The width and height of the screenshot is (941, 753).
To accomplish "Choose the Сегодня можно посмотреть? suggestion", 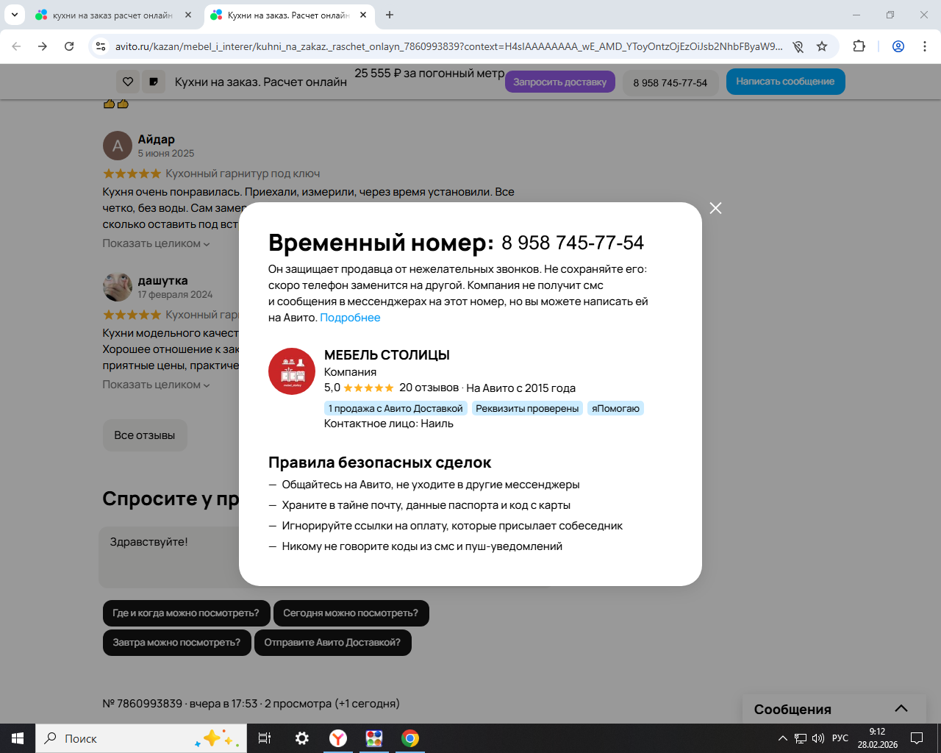I will (351, 613).
